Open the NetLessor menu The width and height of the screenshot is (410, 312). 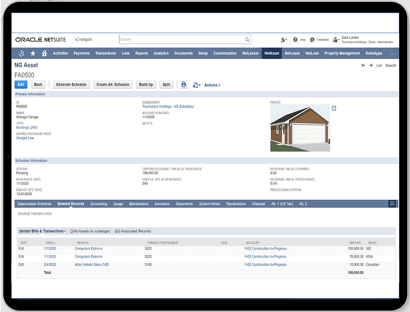(x=251, y=53)
